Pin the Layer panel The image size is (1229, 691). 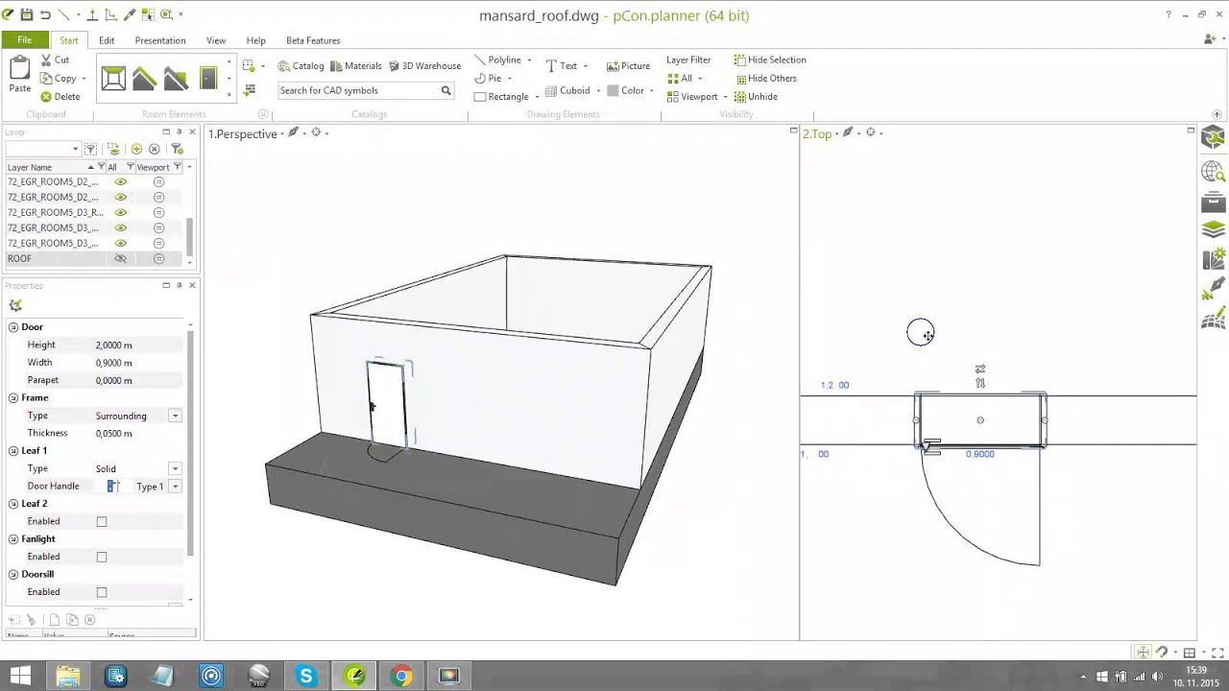tap(179, 131)
